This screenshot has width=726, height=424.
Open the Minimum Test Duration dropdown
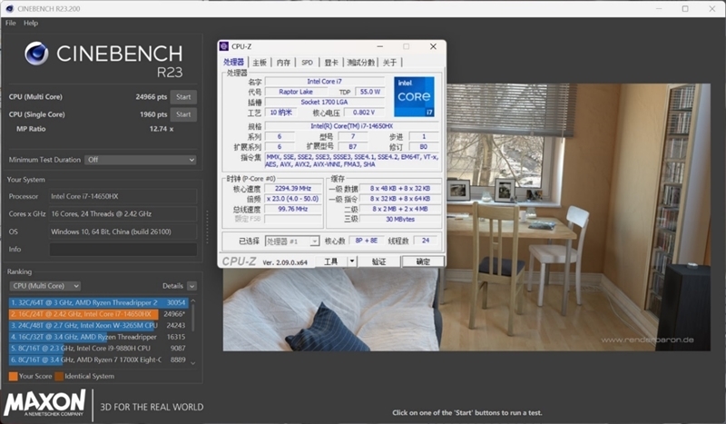point(141,160)
